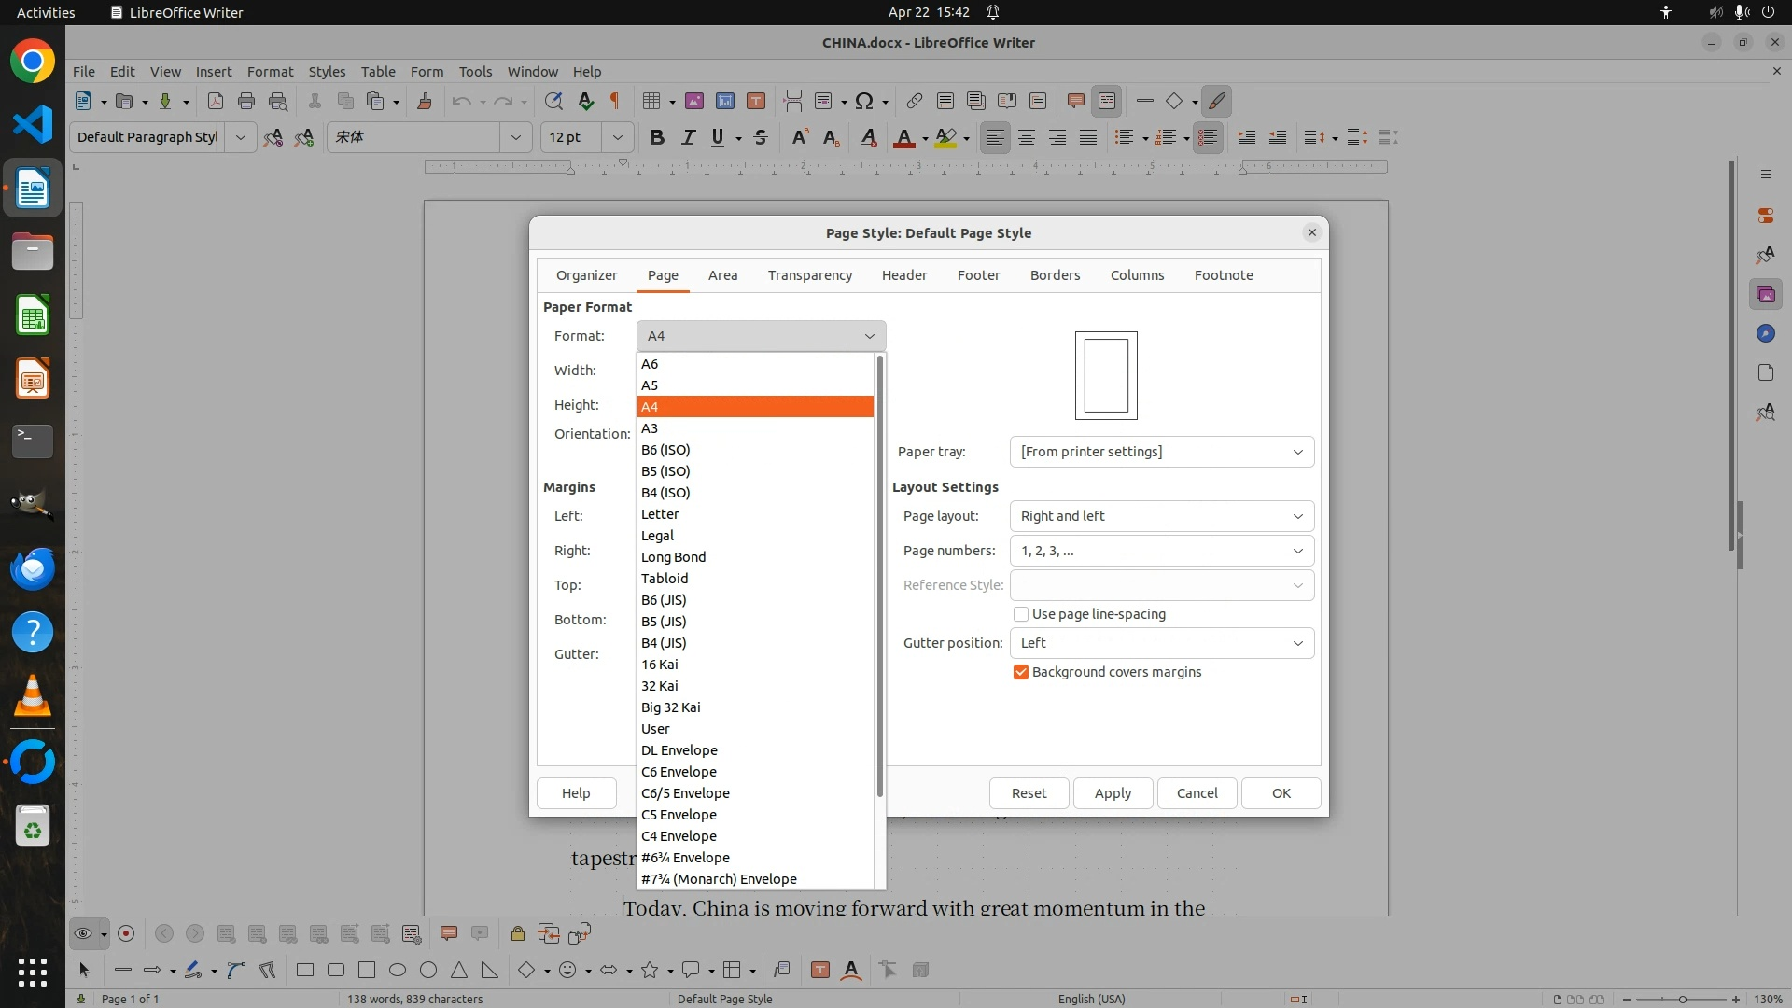Switch to the Borders tab

[x=1055, y=275]
